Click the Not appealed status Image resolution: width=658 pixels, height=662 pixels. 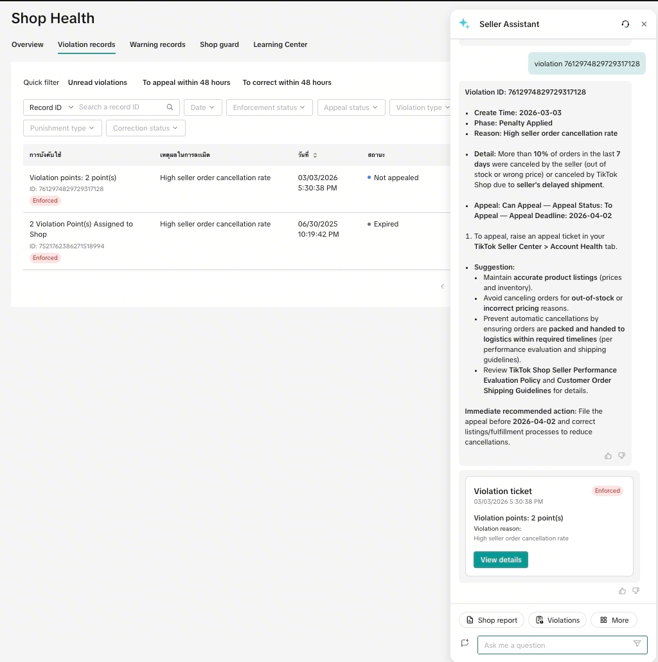[x=393, y=178]
